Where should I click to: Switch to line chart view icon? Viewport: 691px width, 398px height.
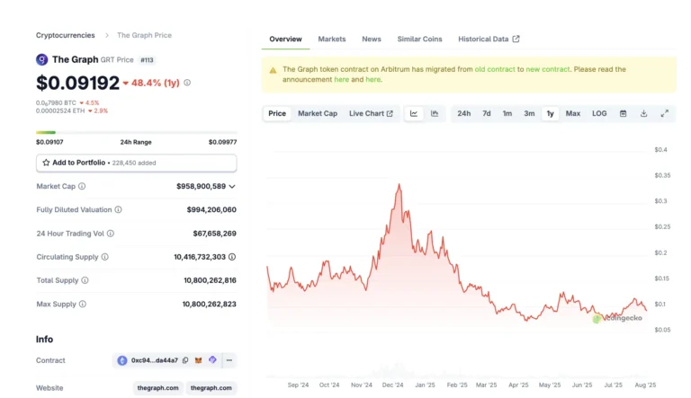(x=414, y=113)
